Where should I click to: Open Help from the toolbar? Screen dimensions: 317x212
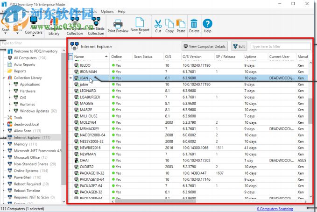[207, 26]
